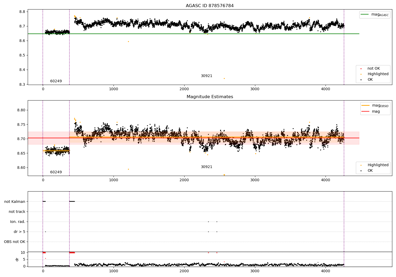Image resolution: width=396 pixels, height=277 pixels.
Task: Click the "8.6" y-tick in the top plot
Action: click(22, 41)
